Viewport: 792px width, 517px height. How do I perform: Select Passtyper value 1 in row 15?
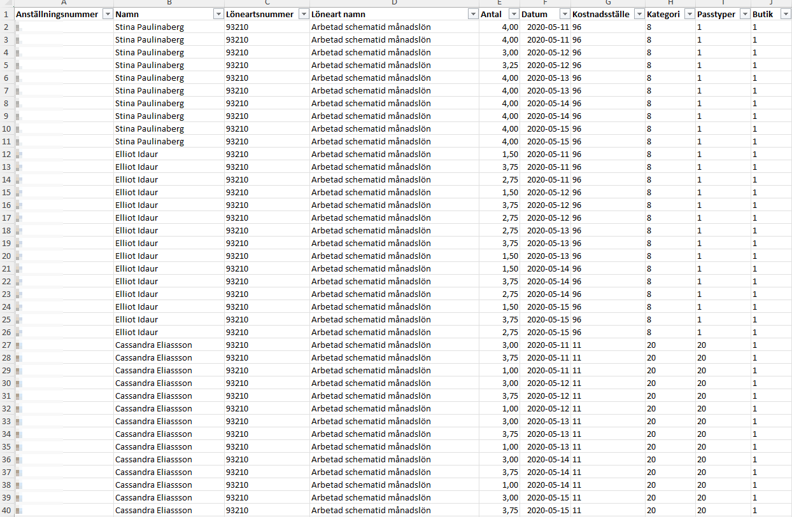point(723,192)
